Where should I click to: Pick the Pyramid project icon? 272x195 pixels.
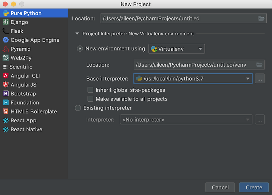coord(6,49)
